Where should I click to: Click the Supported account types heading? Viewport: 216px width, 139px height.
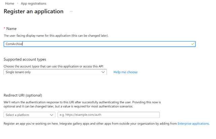coord(25,59)
